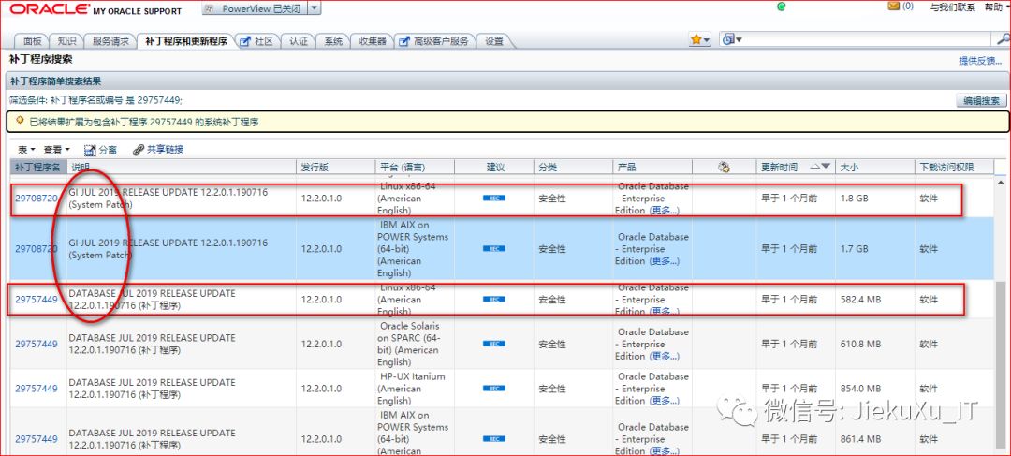The height and width of the screenshot is (456, 1011).
Task: Click the 编辑搜索 button
Action: tap(981, 100)
